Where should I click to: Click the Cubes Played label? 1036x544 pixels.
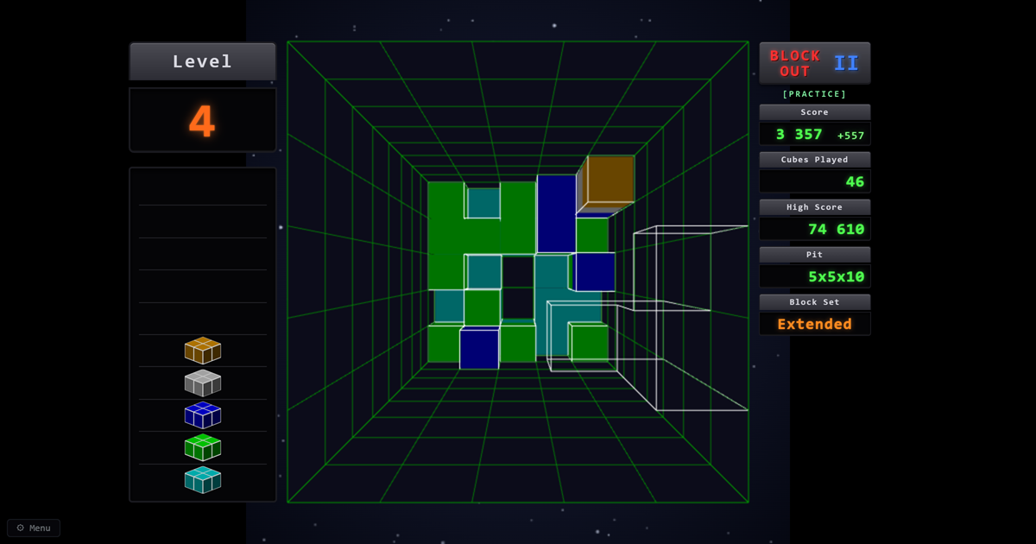815,160
